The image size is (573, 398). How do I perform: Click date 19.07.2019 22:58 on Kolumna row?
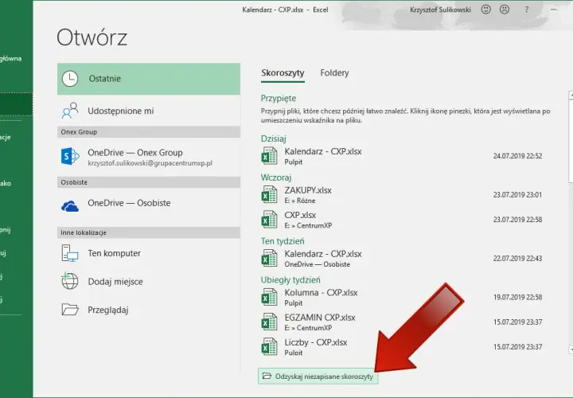pyautogui.click(x=517, y=297)
